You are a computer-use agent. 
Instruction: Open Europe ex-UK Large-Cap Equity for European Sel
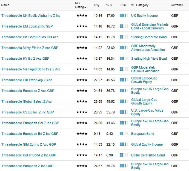(x=150, y=123)
